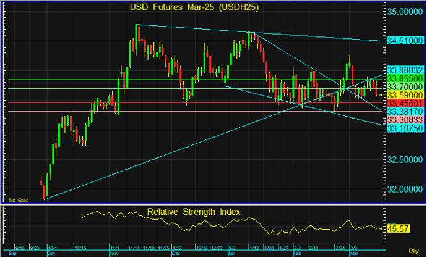Viewport: 427px width, 258px height.
Task: Click the RSI value arrow marker
Action: [x=382, y=228]
